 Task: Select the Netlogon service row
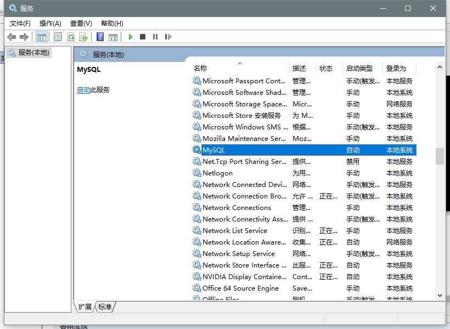pos(303,173)
